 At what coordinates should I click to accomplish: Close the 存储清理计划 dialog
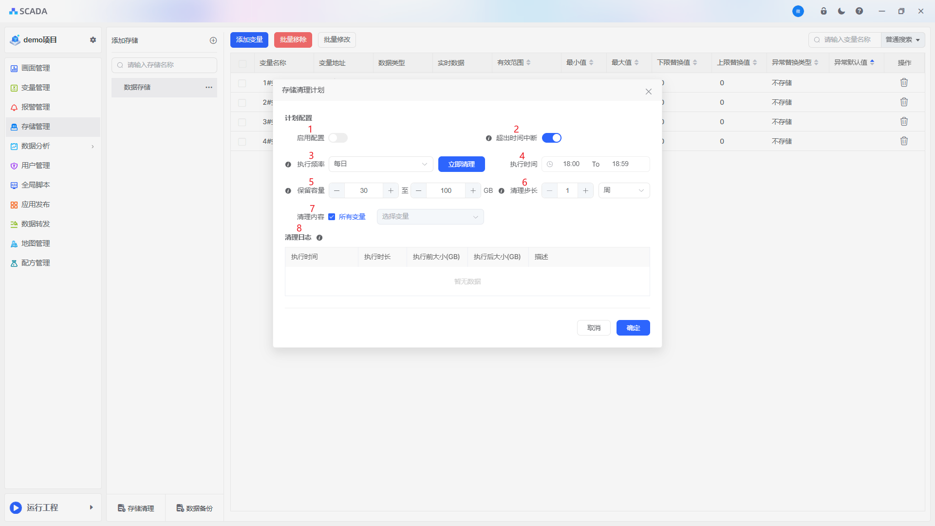click(x=648, y=92)
